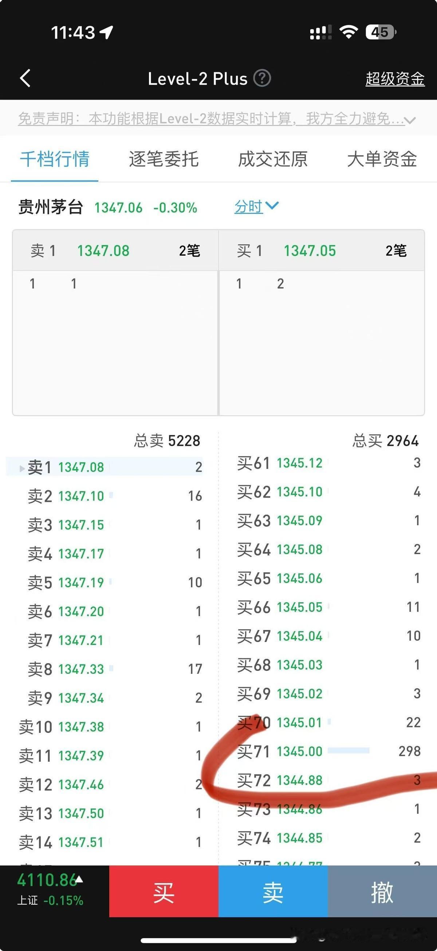Open the 大单资金 tab
Viewport: 437px width, 951px height.
tap(382, 159)
